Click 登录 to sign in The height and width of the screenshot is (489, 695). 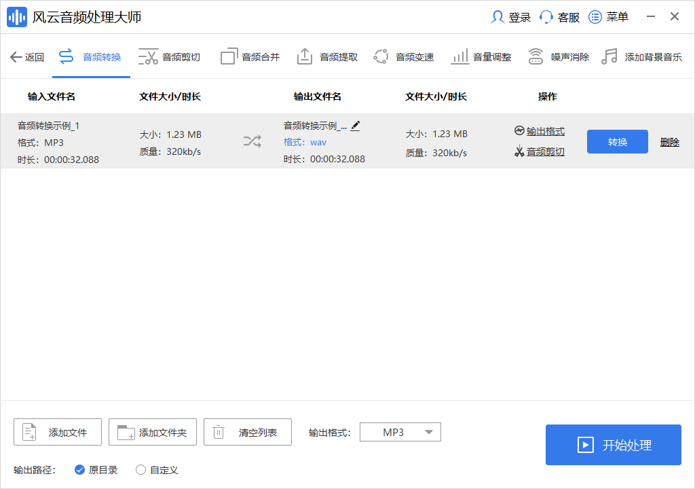(x=513, y=17)
